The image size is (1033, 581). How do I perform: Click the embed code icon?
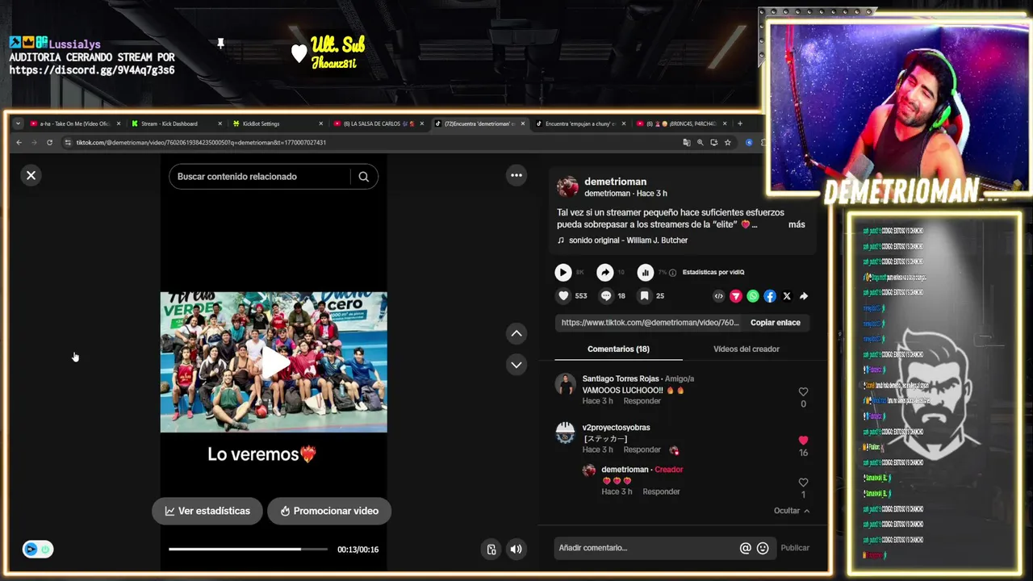[718, 296]
